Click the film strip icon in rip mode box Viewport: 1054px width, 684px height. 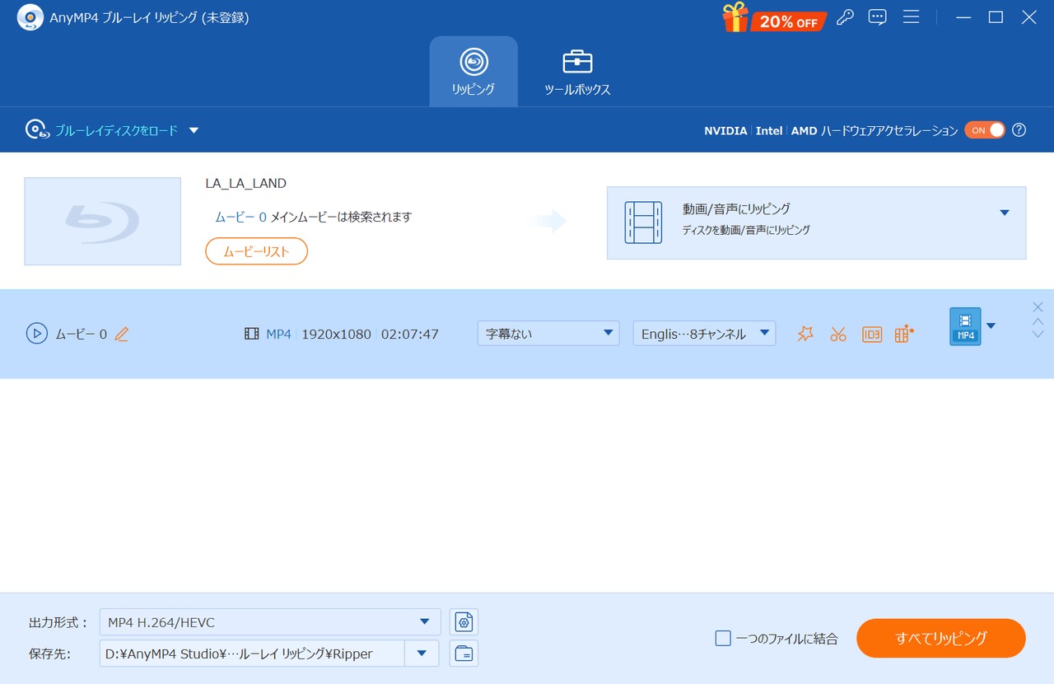pos(643,223)
